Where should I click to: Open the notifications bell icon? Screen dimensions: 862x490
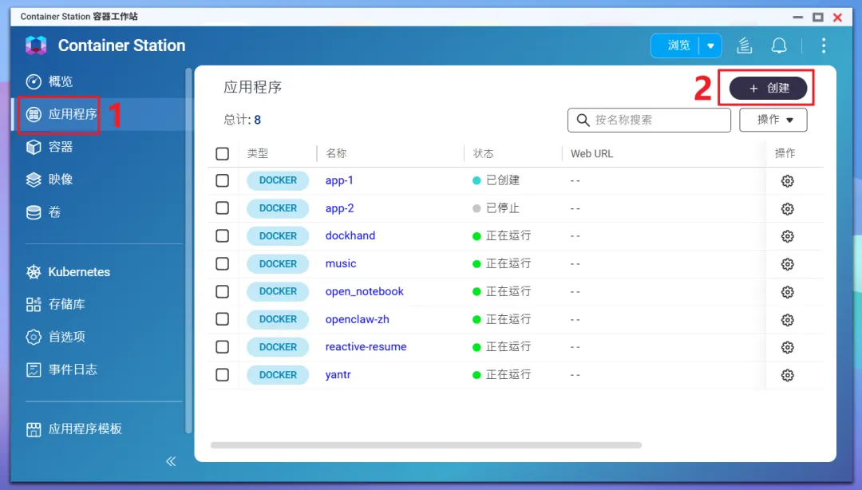pyautogui.click(x=779, y=45)
